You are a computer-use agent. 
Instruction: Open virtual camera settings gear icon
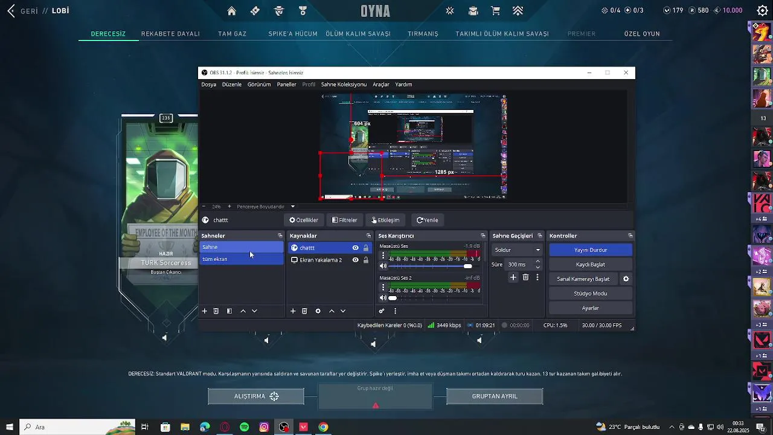point(626,279)
